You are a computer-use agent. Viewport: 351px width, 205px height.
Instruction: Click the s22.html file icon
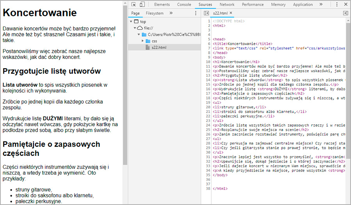coord(147,48)
